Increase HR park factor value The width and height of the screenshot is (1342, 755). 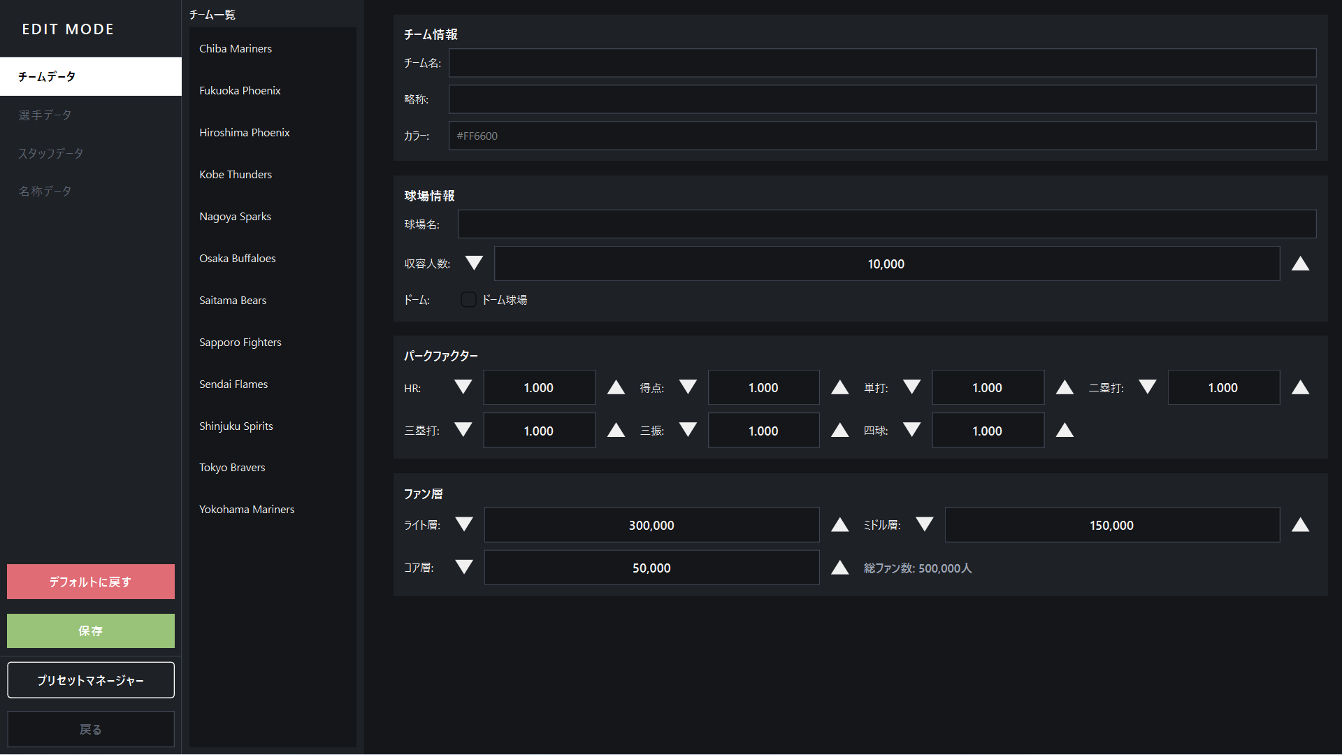(x=616, y=387)
